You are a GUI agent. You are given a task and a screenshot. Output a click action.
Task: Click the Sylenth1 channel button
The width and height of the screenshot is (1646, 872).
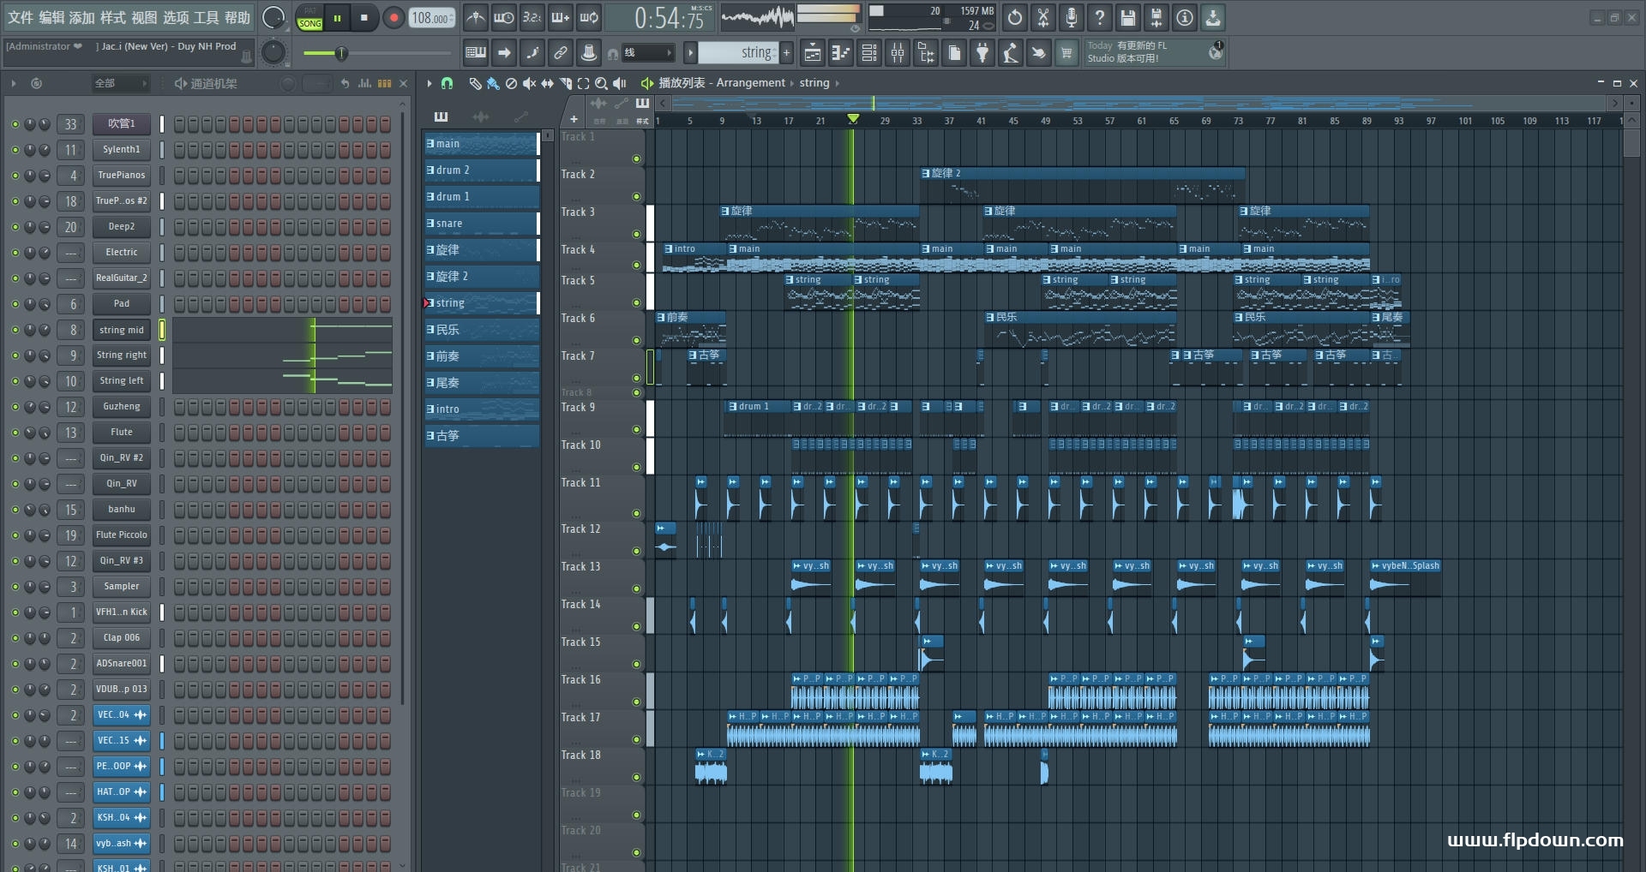[x=121, y=150]
